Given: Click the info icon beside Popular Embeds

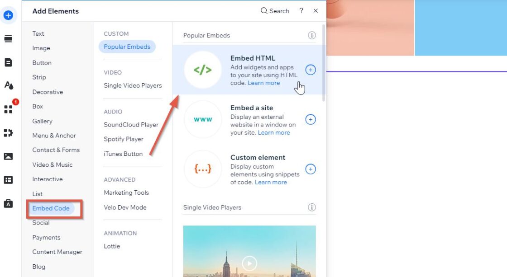Looking at the screenshot, I should tap(311, 35).
